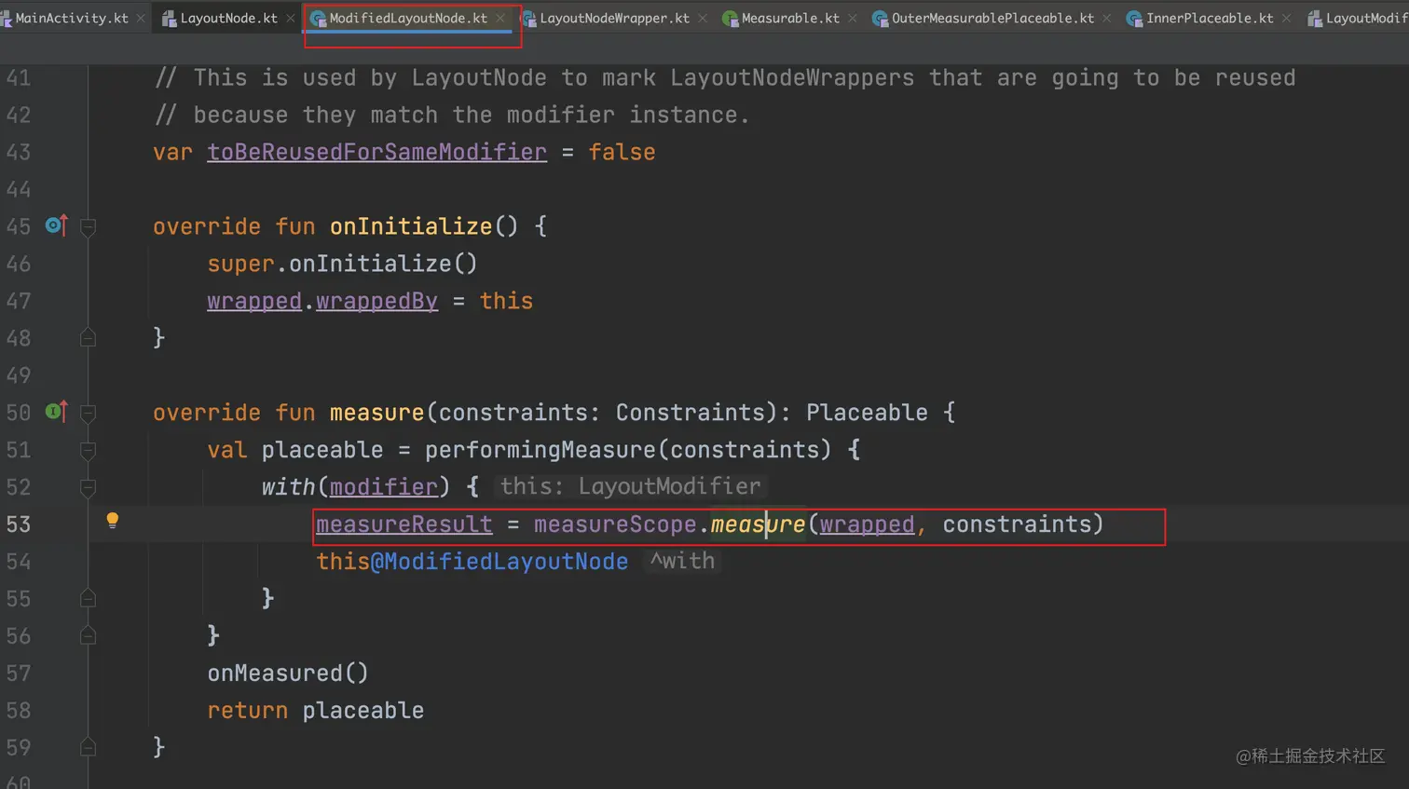Click the '^with' inlay hint on line 54

[682, 561]
